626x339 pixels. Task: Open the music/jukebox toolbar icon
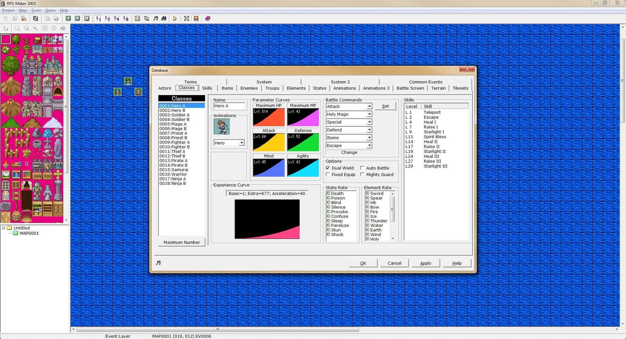tap(156, 19)
